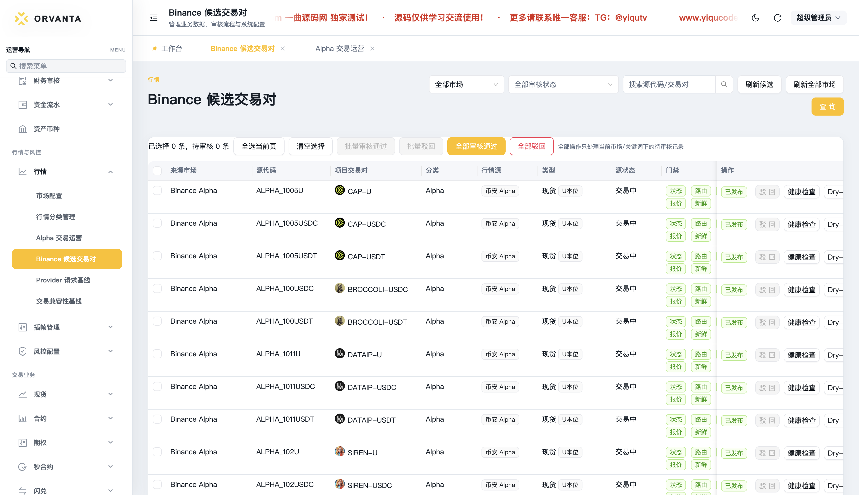Click the 查询 button
This screenshot has height=495, width=859.
(x=827, y=107)
